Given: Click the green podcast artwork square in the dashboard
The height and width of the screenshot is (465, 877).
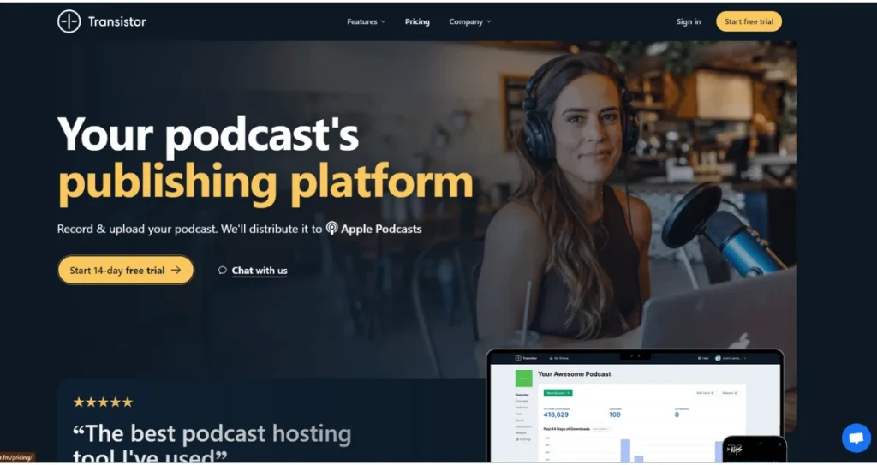Looking at the screenshot, I should 523,379.
